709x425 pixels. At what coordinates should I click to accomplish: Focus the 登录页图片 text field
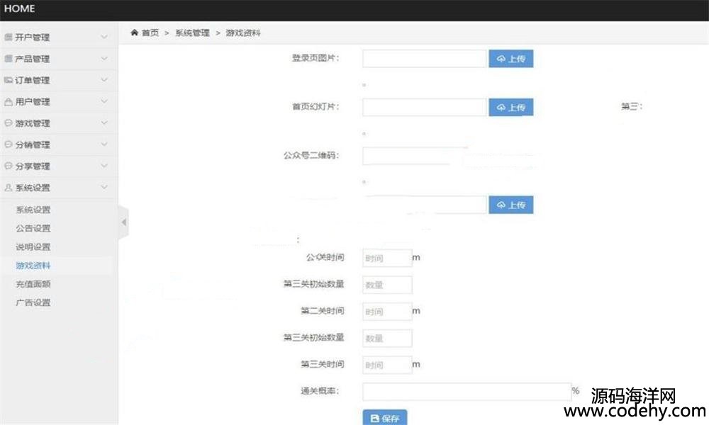[x=424, y=59]
